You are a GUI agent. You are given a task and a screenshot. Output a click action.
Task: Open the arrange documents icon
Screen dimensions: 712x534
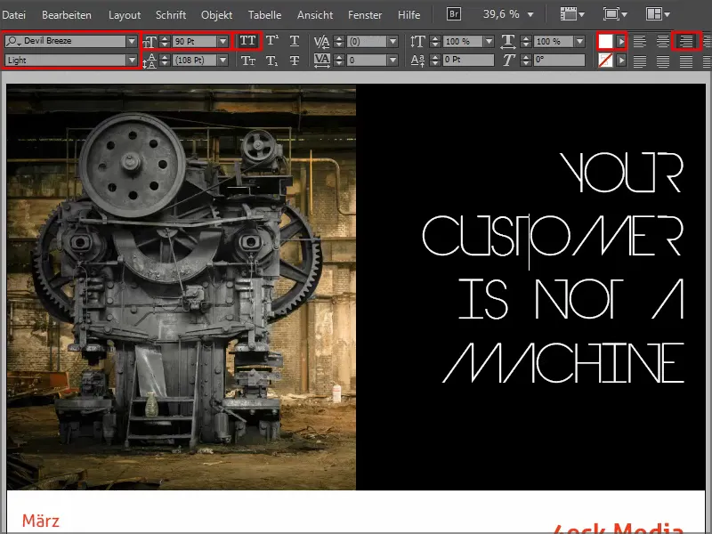(658, 14)
